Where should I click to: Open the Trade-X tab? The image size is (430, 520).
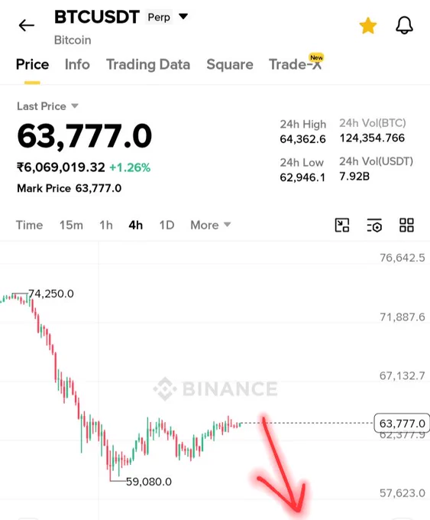296,64
